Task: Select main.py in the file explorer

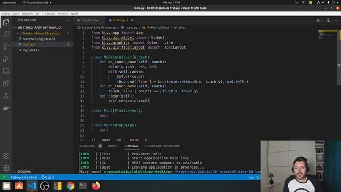Action: point(29,44)
